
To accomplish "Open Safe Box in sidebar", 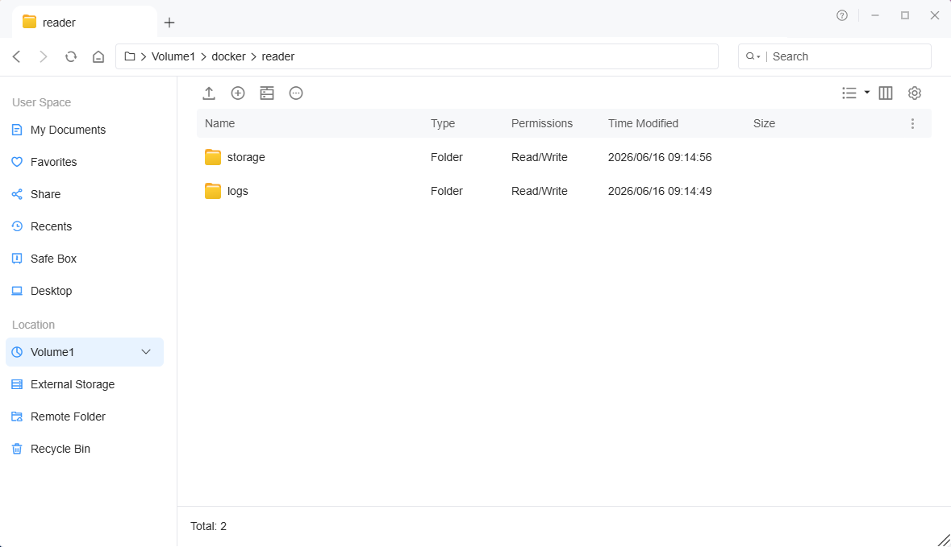I will (x=85, y=259).
